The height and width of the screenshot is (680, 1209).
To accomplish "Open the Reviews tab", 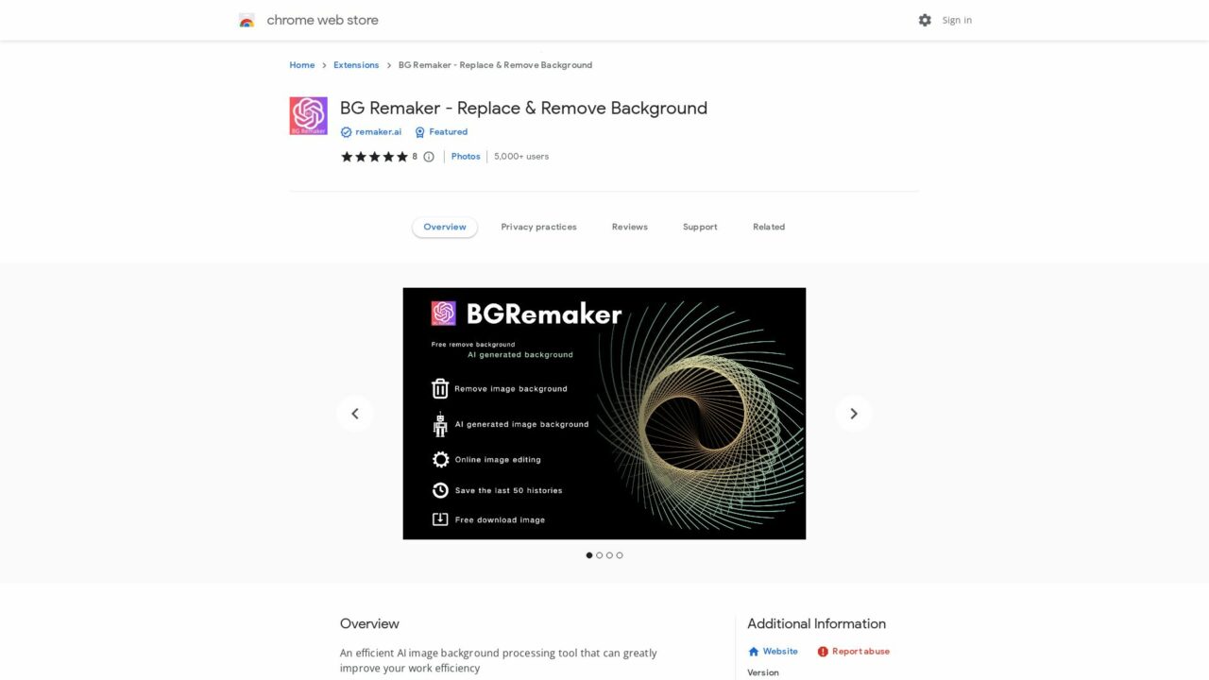I will [629, 227].
